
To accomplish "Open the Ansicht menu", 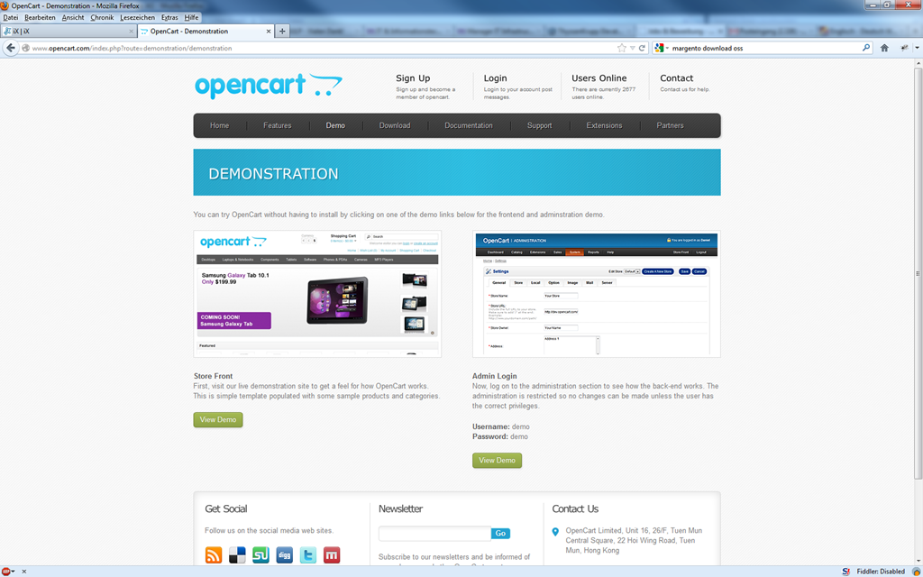I will pos(73,18).
